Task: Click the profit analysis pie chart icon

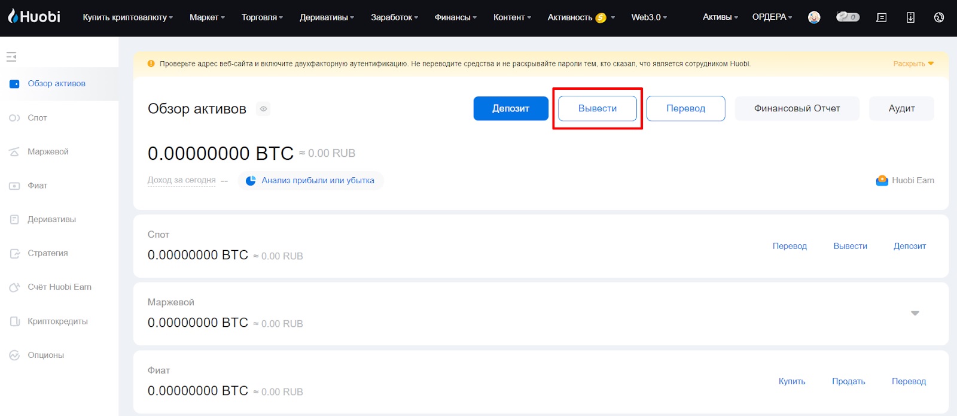Action: pos(251,180)
